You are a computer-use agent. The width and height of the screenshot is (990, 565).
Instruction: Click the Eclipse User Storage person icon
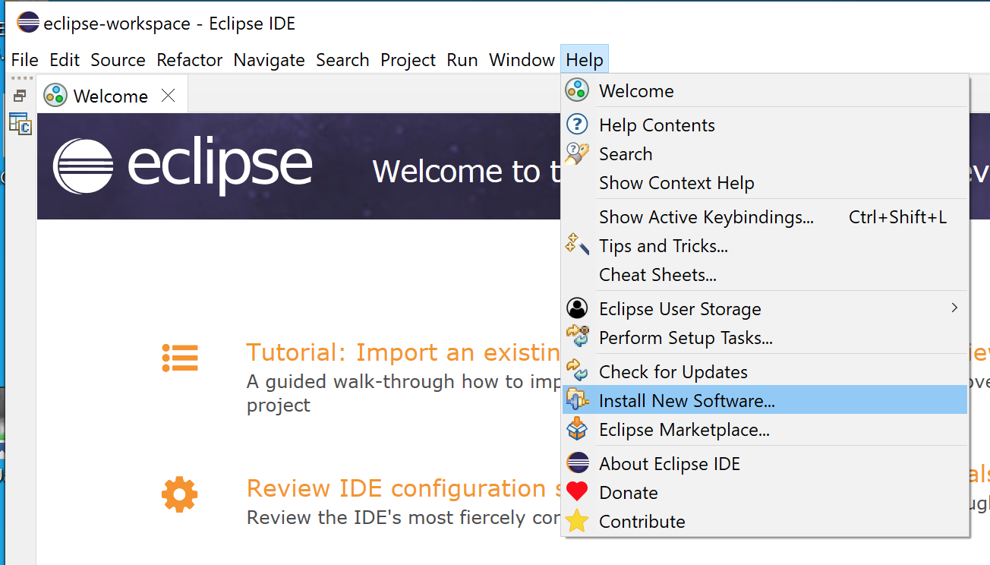[x=577, y=308]
